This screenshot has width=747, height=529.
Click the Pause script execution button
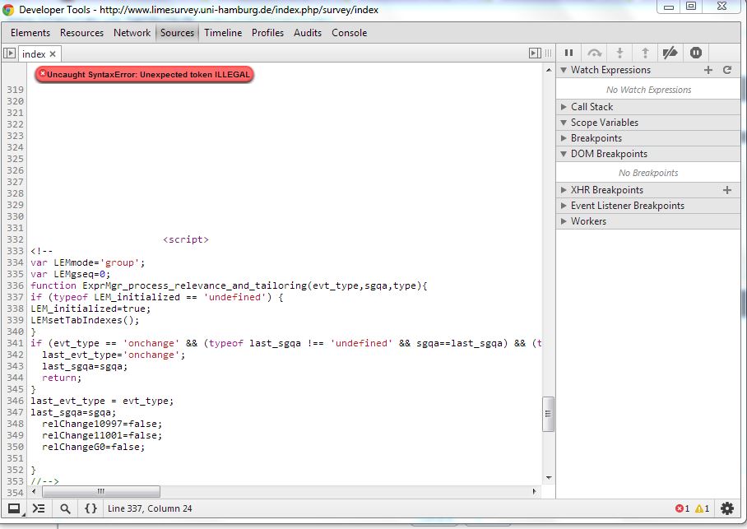click(x=568, y=53)
